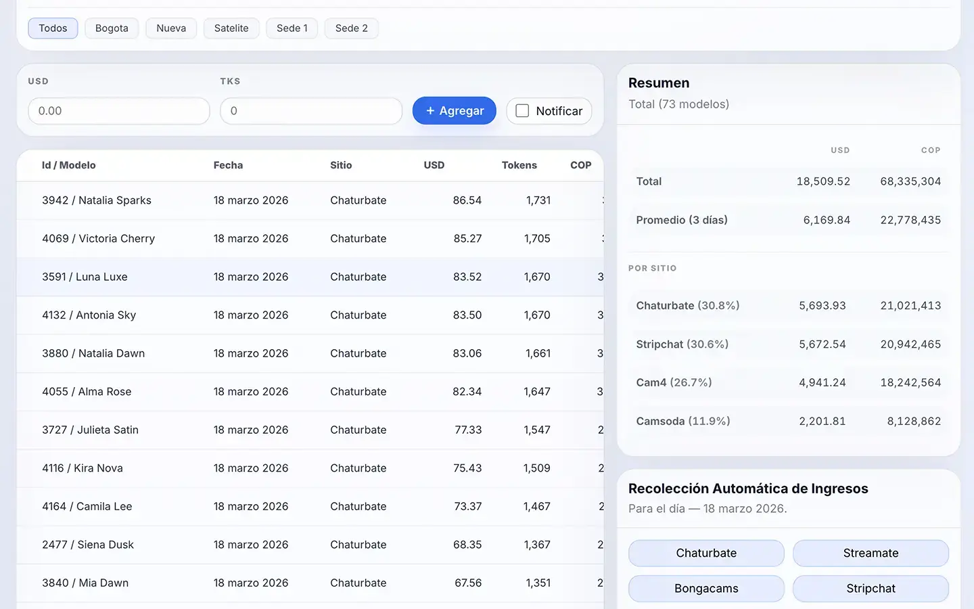Image resolution: width=974 pixels, height=609 pixels.
Task: Filter results by Sede 1
Action: coord(292,28)
